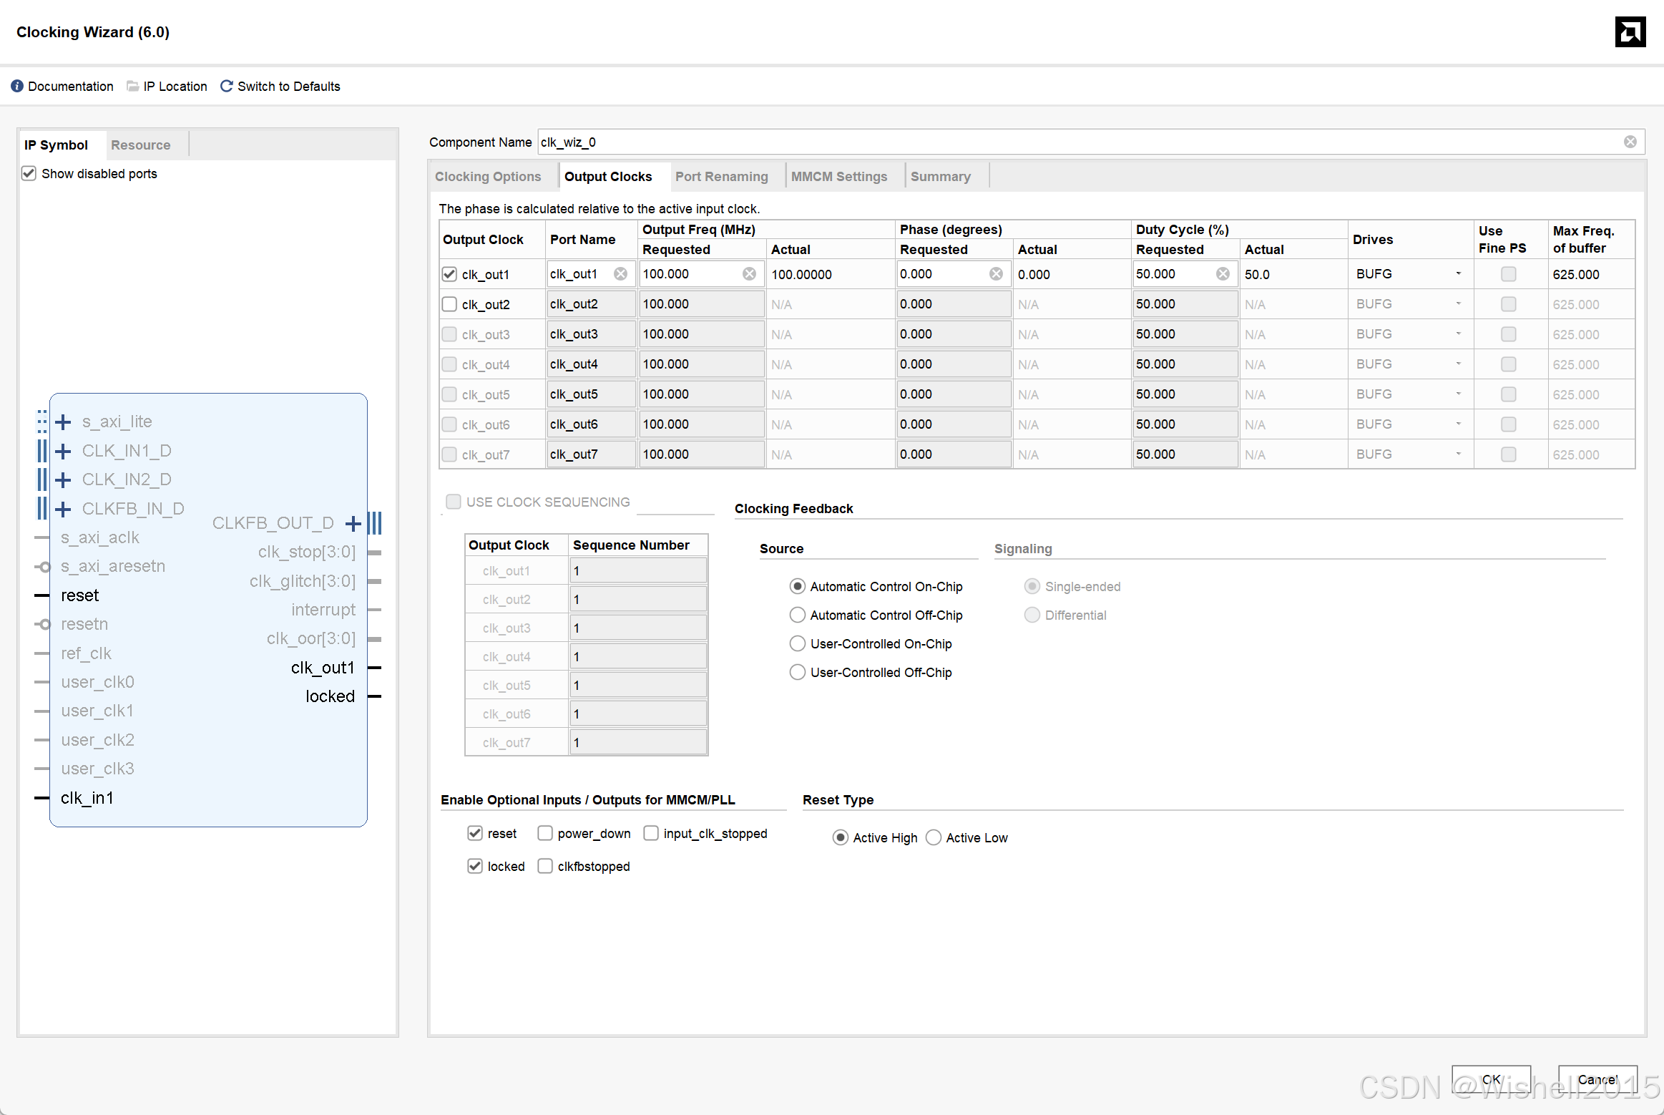
Task: Click the Switch to Defaults refresh icon
Action: pyautogui.click(x=226, y=86)
